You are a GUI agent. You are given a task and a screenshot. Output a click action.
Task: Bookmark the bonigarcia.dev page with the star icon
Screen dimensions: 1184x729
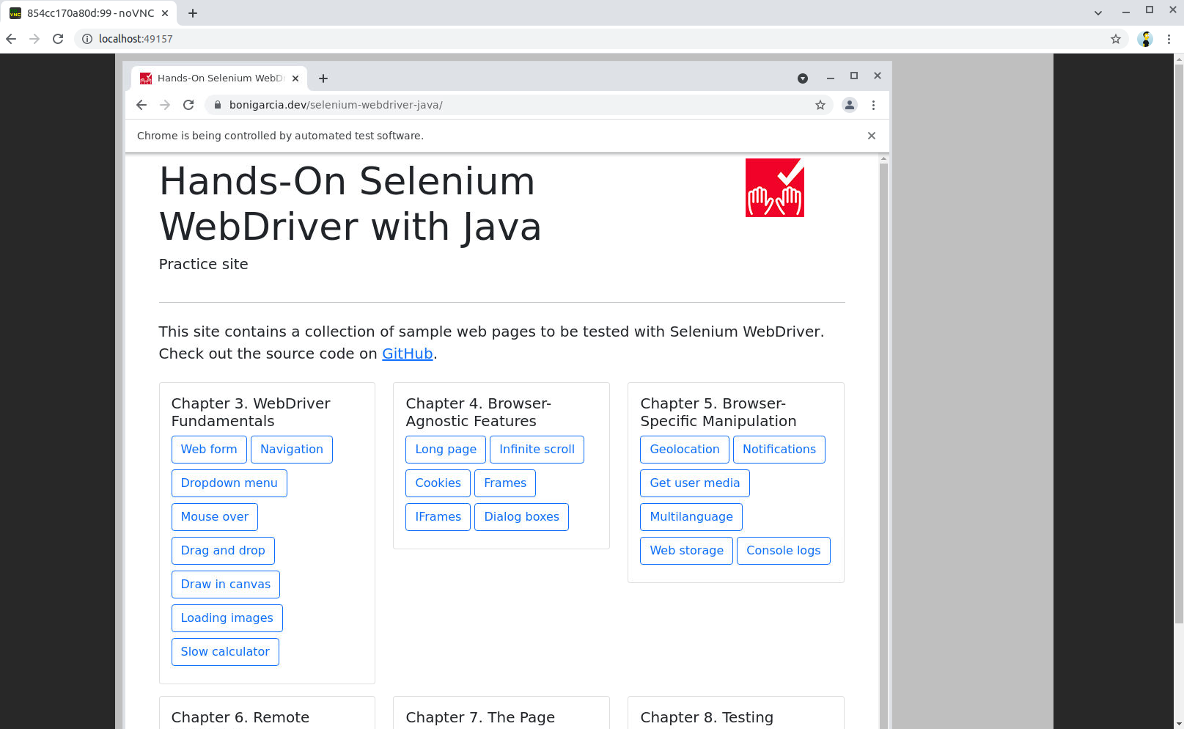(x=820, y=105)
